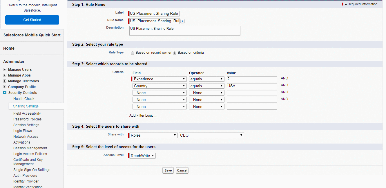Choose Based on criteria rule type
This screenshot has width=386, height=188.
coord(175,53)
